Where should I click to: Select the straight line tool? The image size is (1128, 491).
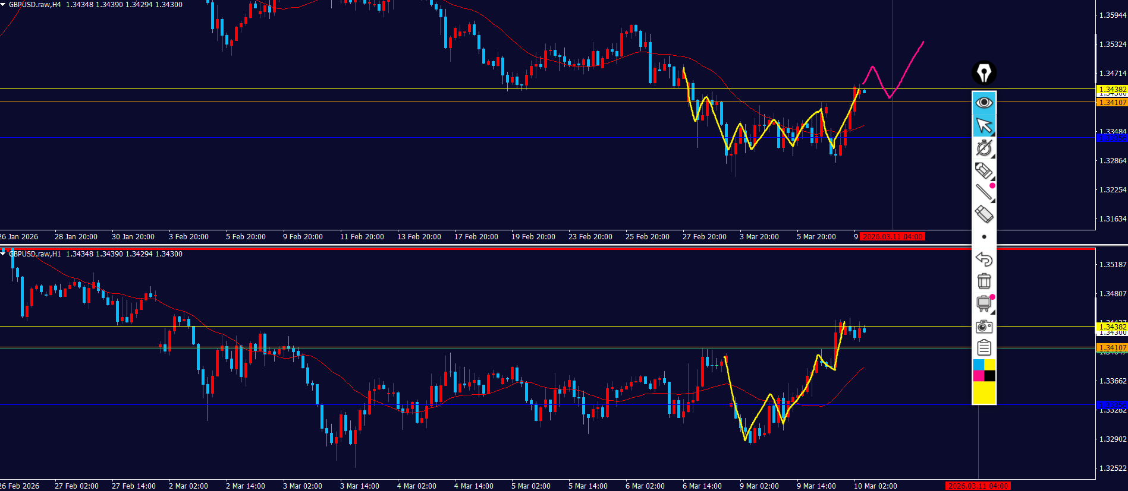click(x=984, y=192)
